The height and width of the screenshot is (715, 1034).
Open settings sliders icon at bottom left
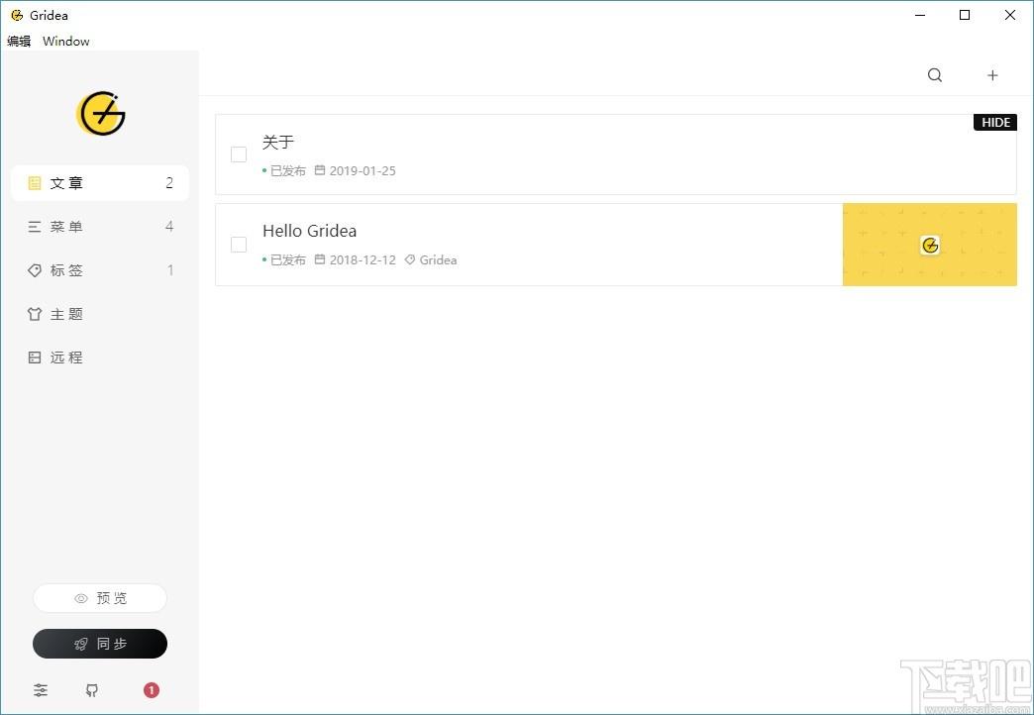(41, 690)
